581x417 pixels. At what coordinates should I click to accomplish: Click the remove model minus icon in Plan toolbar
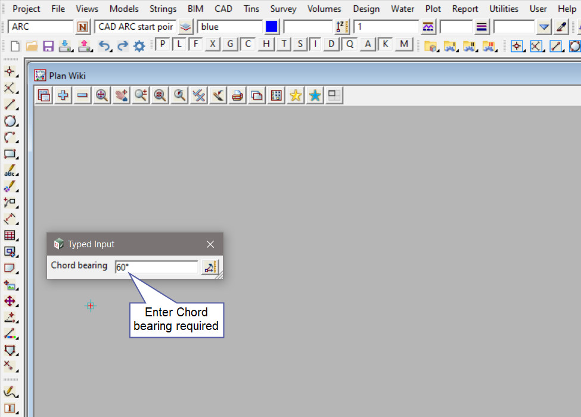tap(82, 95)
